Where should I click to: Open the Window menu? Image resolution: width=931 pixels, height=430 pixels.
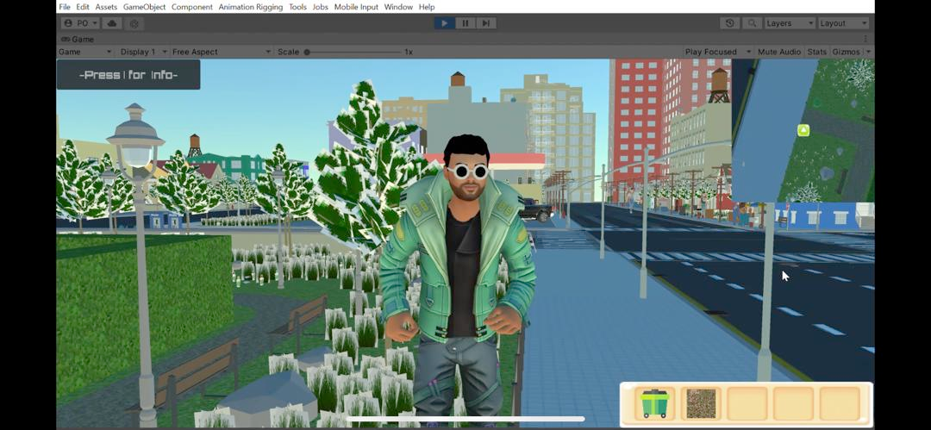point(397,7)
